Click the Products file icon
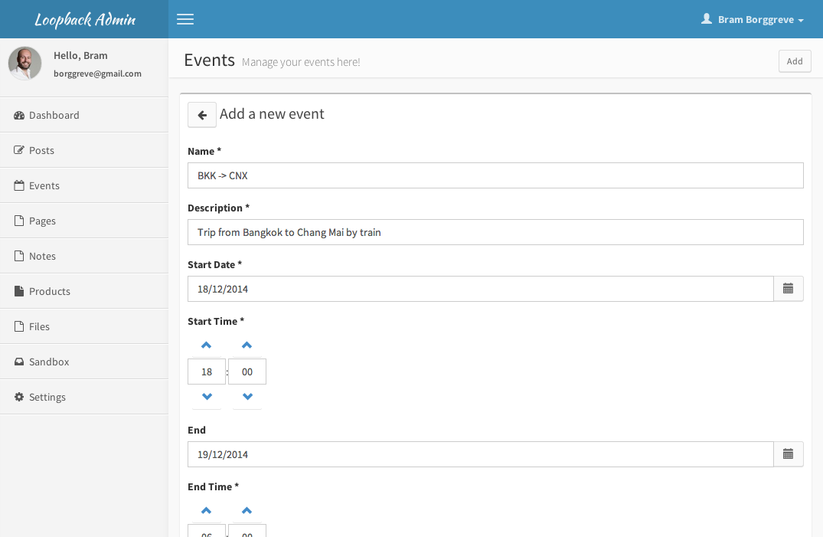Image resolution: width=823 pixels, height=537 pixels. pyautogui.click(x=19, y=291)
